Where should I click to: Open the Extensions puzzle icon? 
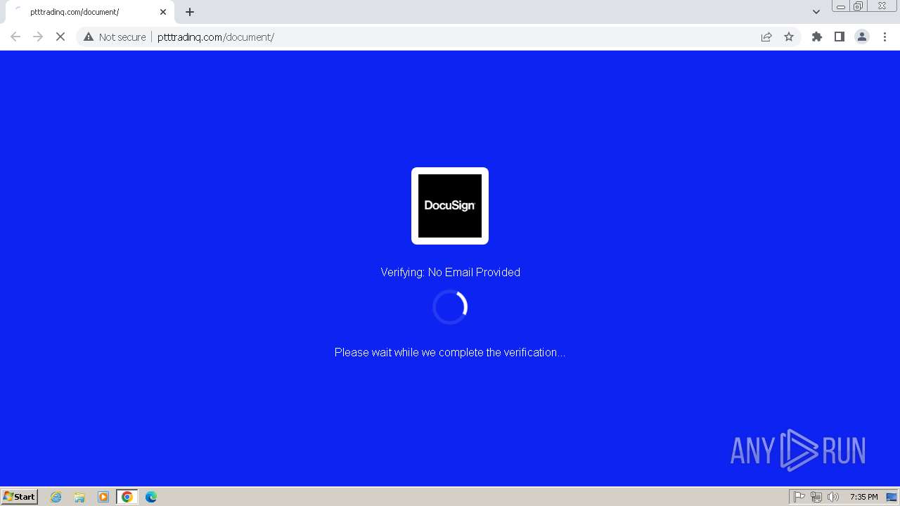(817, 37)
